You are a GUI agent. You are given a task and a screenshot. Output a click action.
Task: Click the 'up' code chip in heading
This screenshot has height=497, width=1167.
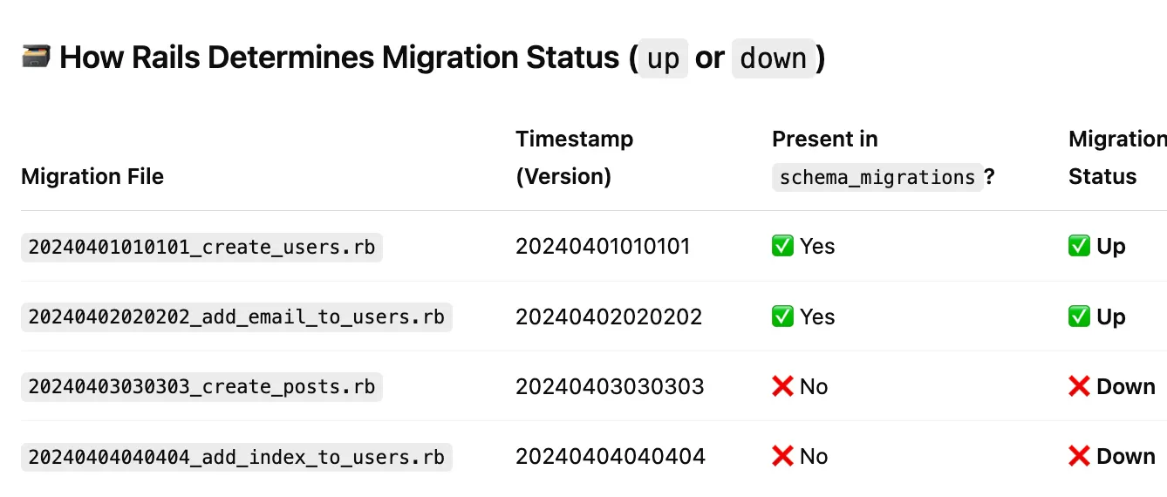(x=663, y=58)
